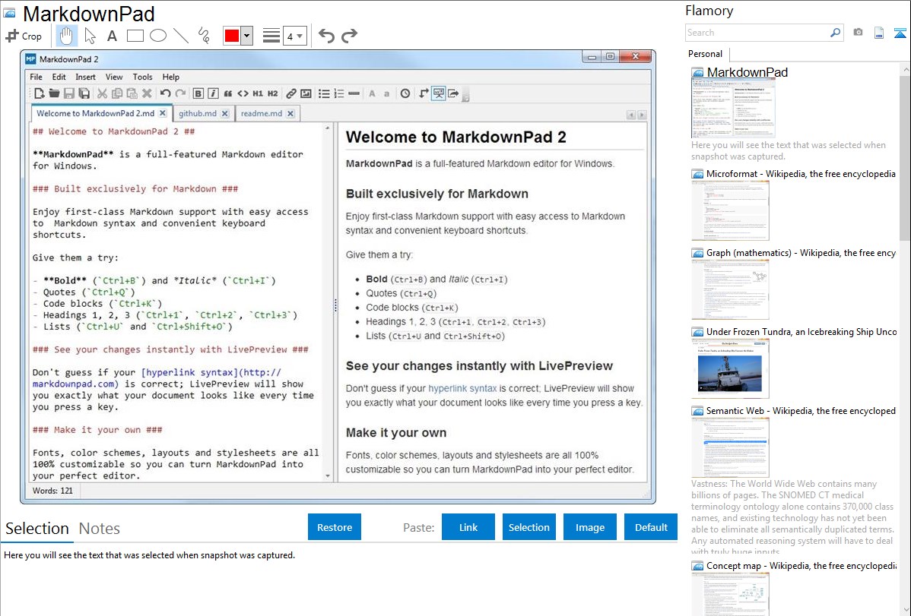Click the camera snapshot icon in Flamory

[858, 33]
